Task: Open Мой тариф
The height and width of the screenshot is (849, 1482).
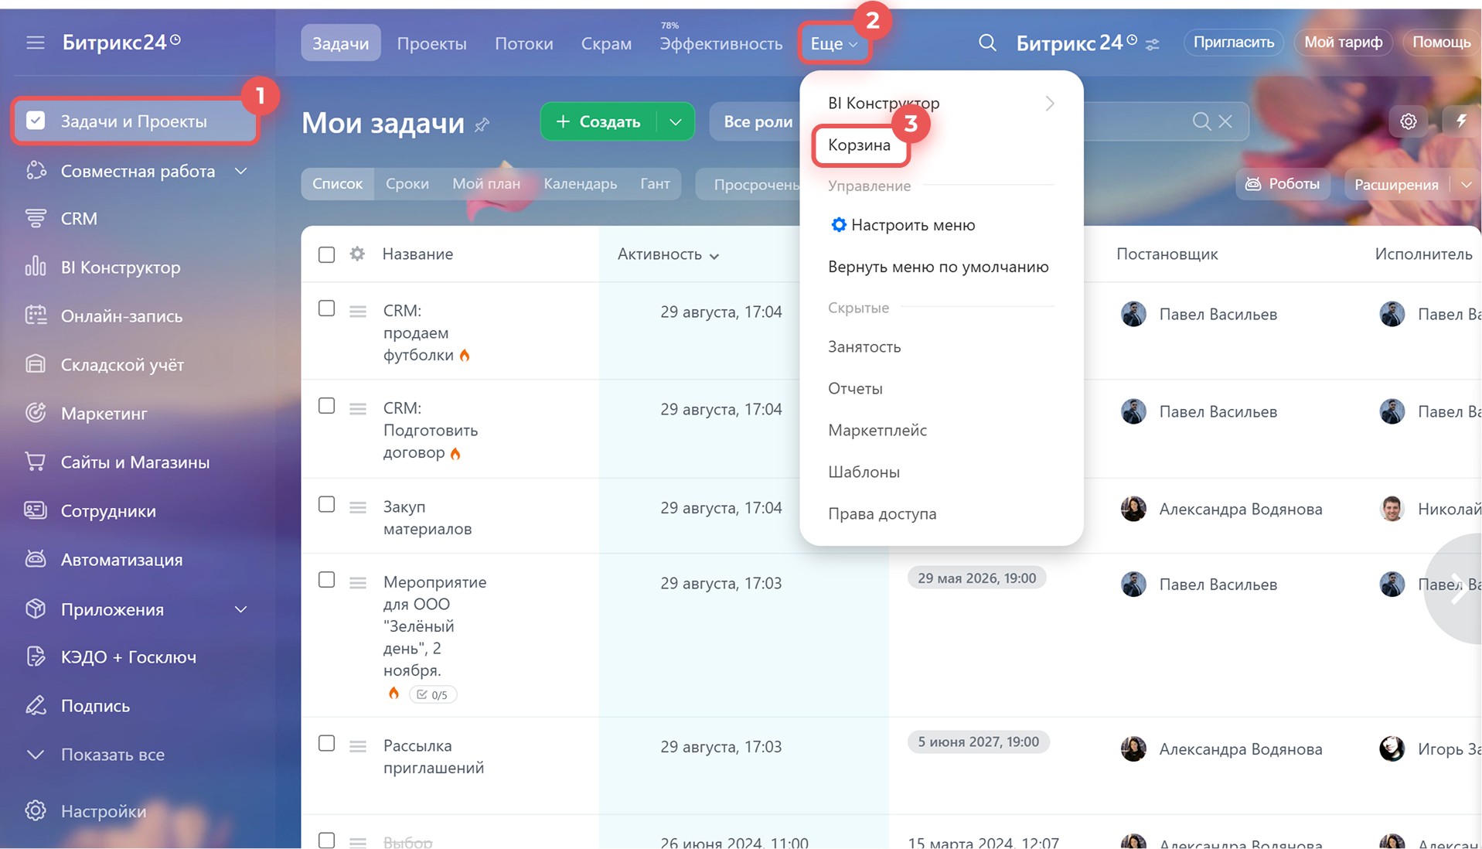Action: coord(1344,43)
